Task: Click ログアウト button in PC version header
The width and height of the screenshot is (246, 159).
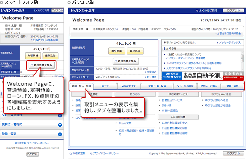Action: coord(233,10)
